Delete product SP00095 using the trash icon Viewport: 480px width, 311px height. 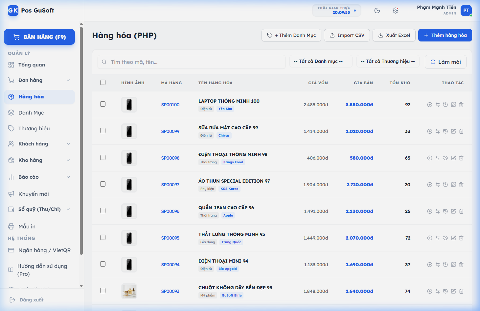(461, 238)
